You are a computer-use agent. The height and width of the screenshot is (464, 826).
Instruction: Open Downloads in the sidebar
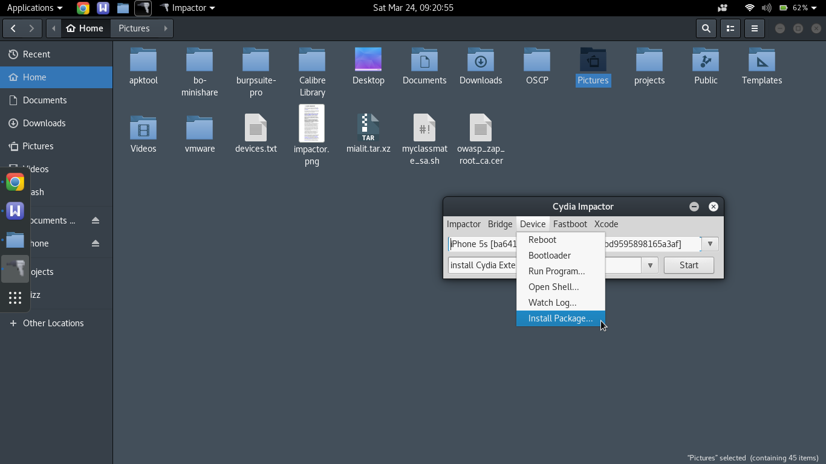56,123
